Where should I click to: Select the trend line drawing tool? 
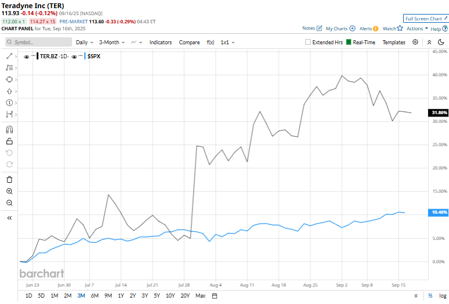click(9, 56)
